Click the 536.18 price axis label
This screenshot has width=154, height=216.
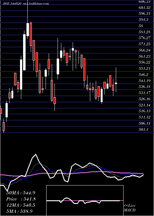(x=144, y=87)
